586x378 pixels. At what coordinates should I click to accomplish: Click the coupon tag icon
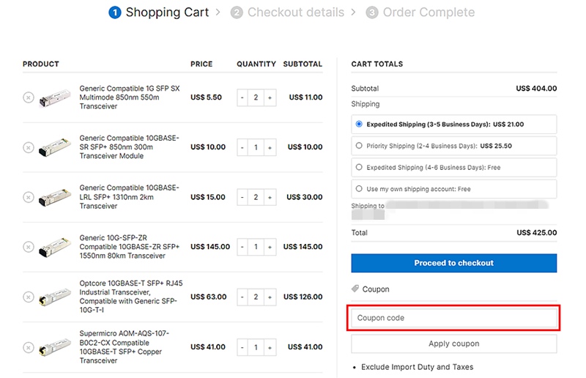click(355, 289)
